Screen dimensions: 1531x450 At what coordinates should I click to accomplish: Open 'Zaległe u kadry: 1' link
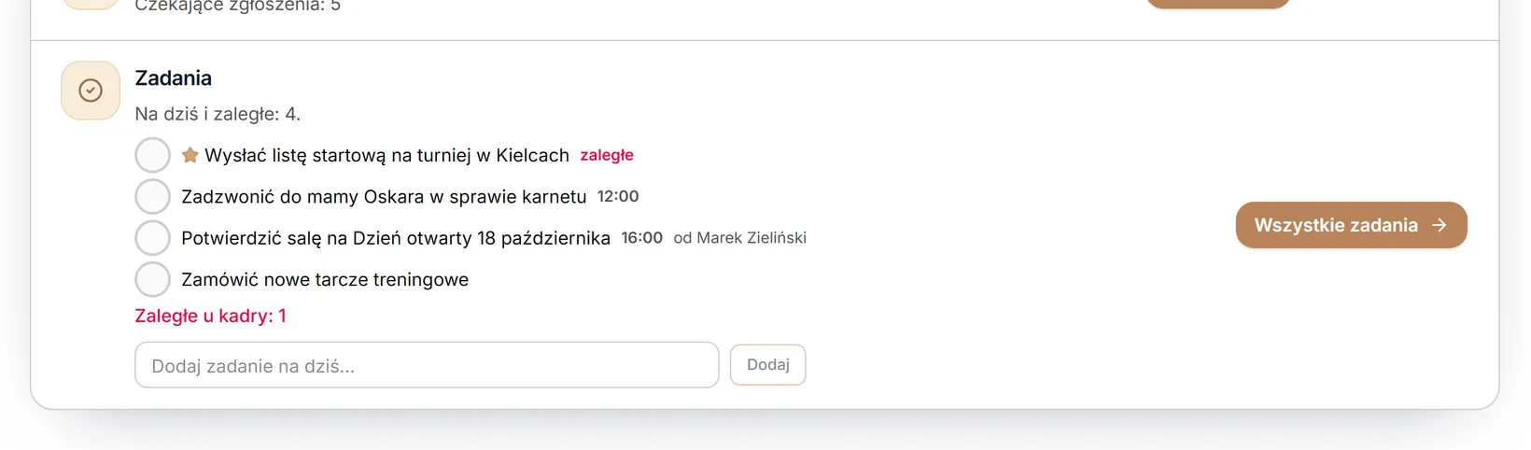[x=210, y=316]
